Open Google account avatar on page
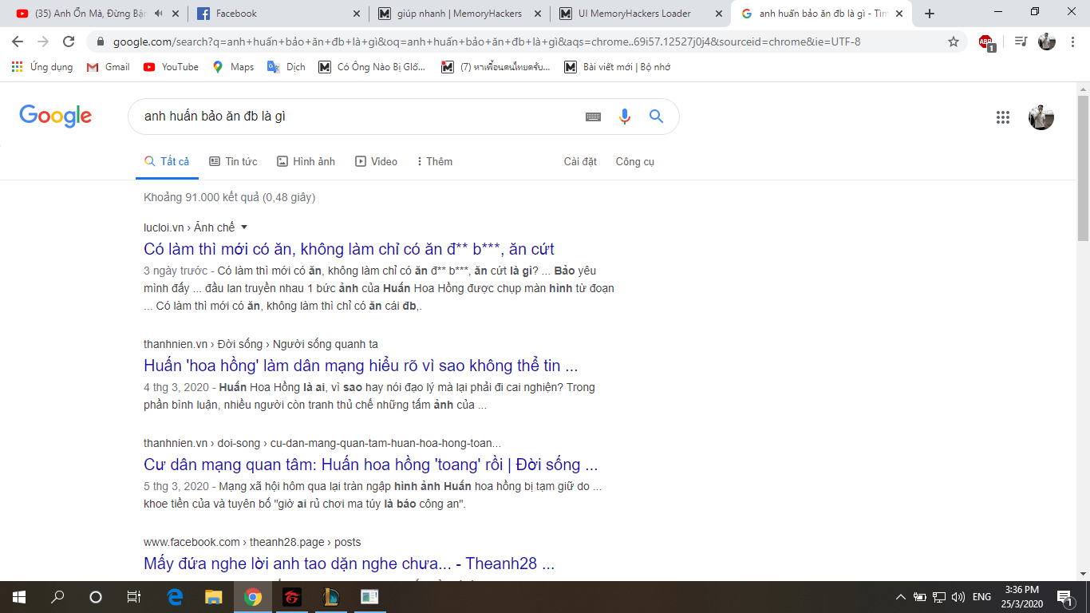This screenshot has width=1090, height=613. click(x=1041, y=117)
